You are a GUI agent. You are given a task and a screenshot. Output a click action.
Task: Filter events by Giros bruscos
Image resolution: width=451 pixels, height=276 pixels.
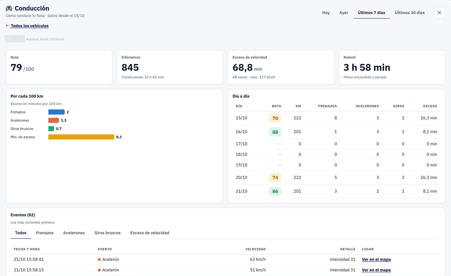(107, 233)
